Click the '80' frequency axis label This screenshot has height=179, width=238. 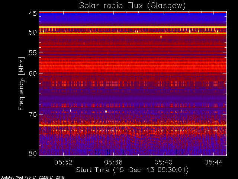pos(33,153)
